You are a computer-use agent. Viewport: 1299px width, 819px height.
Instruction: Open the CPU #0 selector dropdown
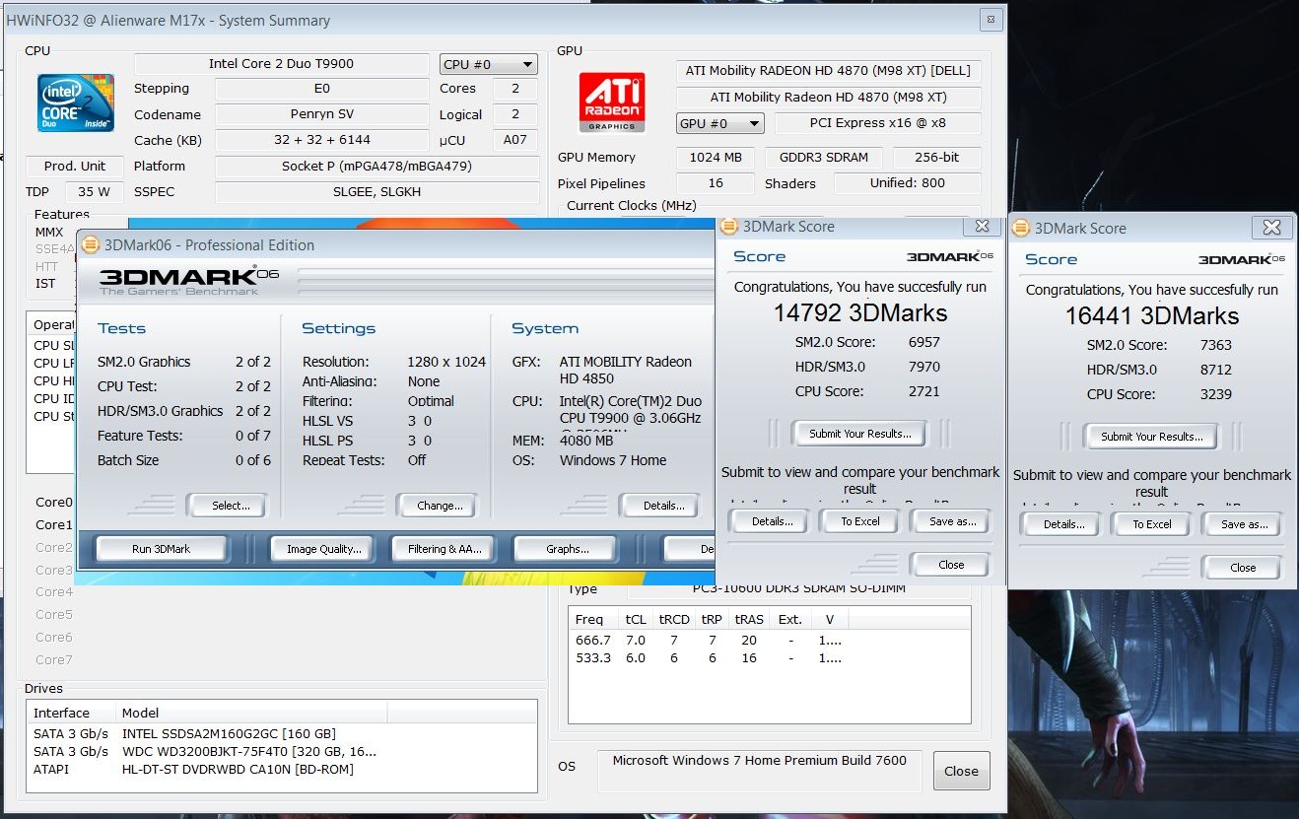pos(489,64)
